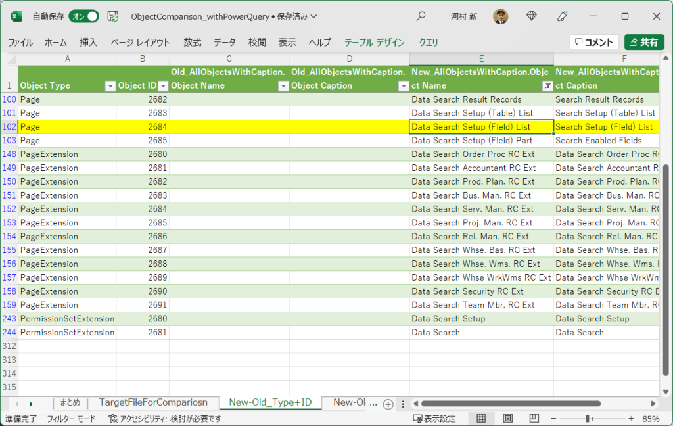The height and width of the screenshot is (426, 673).
Task: Open the 校閲 ribbon tab
Action: pyautogui.click(x=257, y=43)
